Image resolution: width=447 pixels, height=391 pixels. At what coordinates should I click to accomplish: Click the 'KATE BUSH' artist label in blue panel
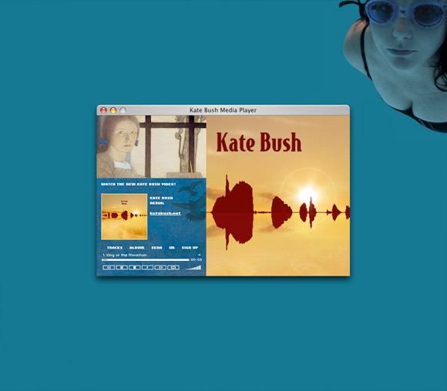click(161, 198)
